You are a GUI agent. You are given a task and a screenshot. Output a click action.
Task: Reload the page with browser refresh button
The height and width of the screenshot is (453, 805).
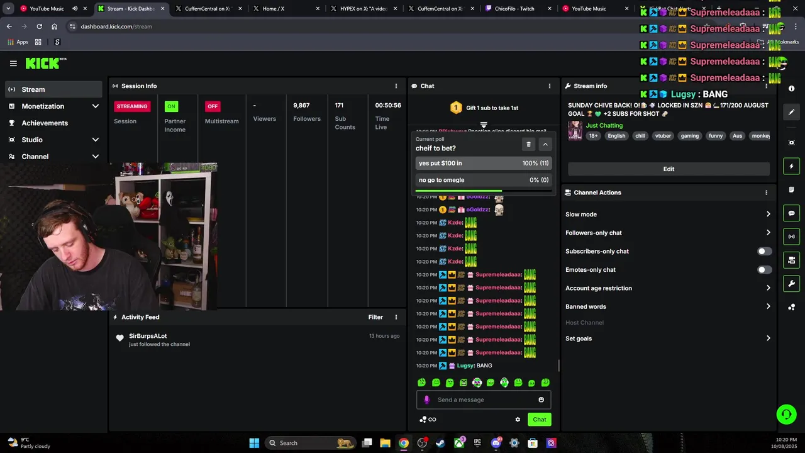click(x=39, y=26)
